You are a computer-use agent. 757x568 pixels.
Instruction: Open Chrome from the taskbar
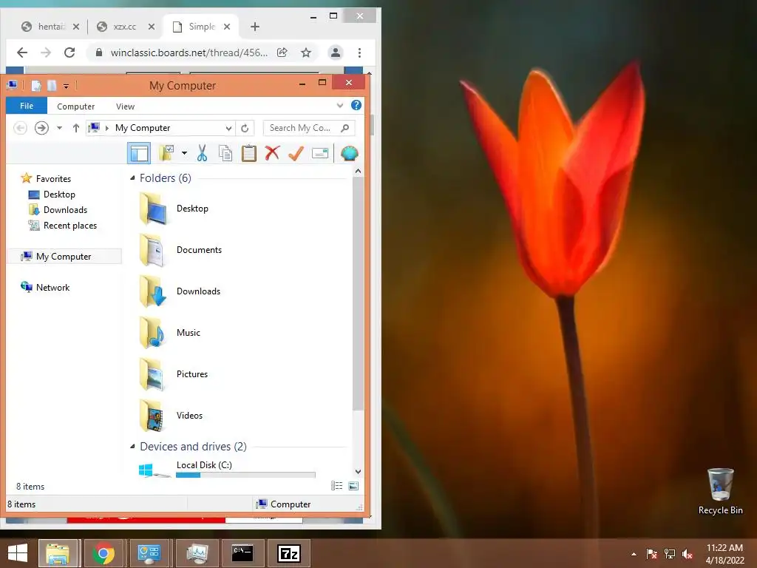(103, 553)
